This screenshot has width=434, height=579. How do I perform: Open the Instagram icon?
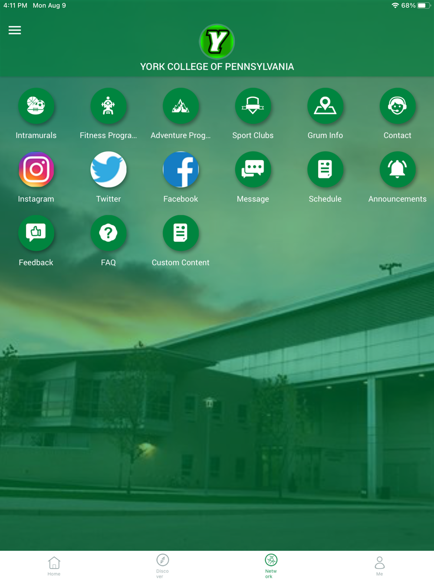tap(36, 169)
